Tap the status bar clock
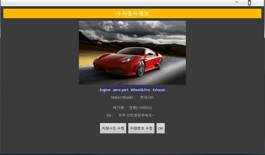Image resolution: width=265 pixels, height=155 pixels. (258, 3)
